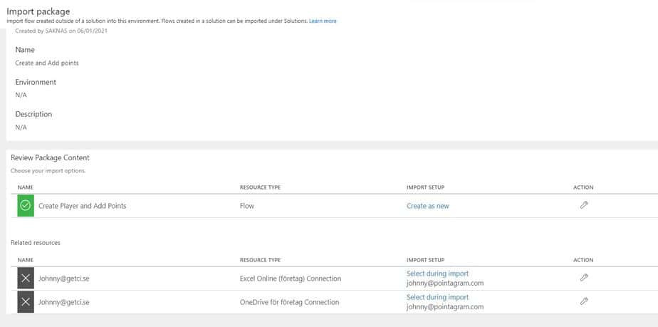
Task: Click Excel Online (företag) Connection resource type
Action: [291, 279]
